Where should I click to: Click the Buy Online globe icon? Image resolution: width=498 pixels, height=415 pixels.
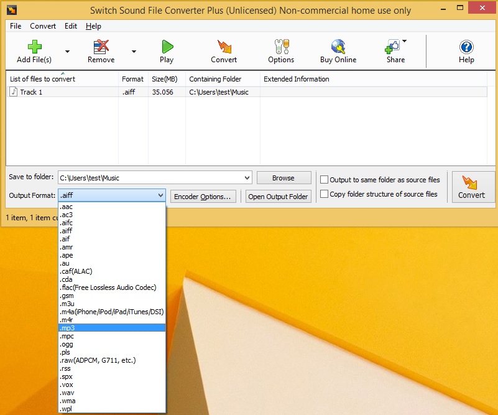tap(338, 47)
